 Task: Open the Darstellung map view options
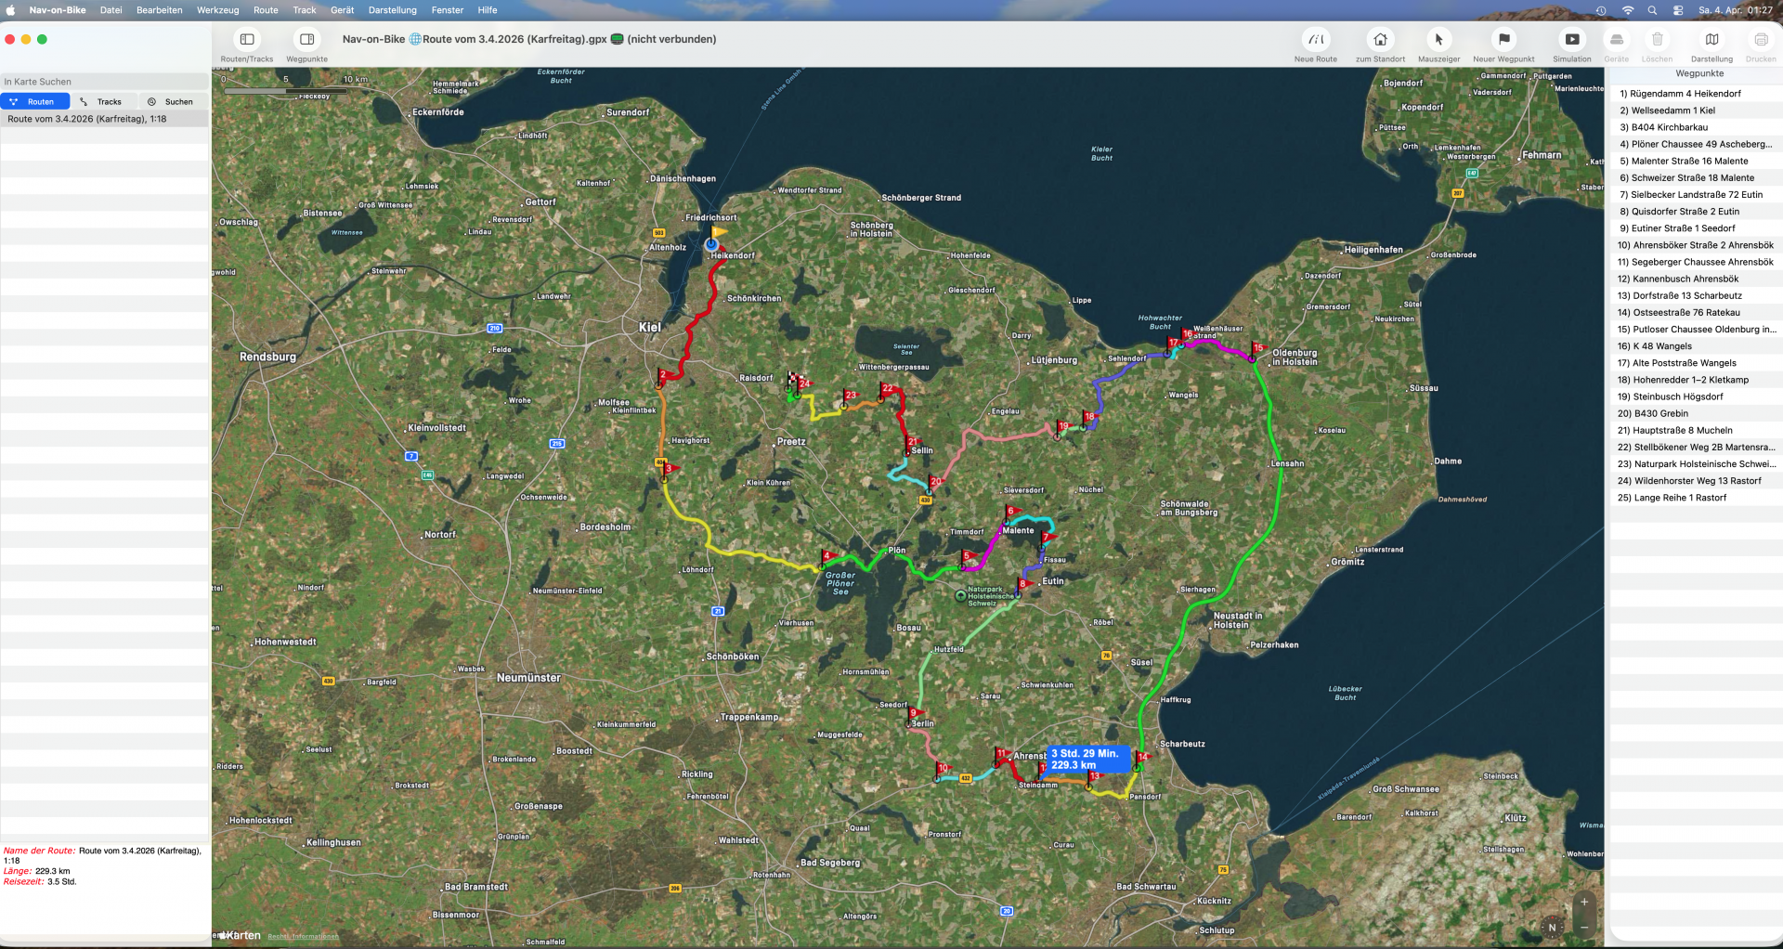point(1711,40)
